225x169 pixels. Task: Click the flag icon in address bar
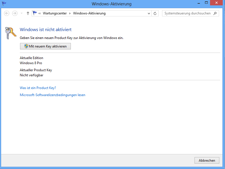pyautogui.click(x=35, y=13)
